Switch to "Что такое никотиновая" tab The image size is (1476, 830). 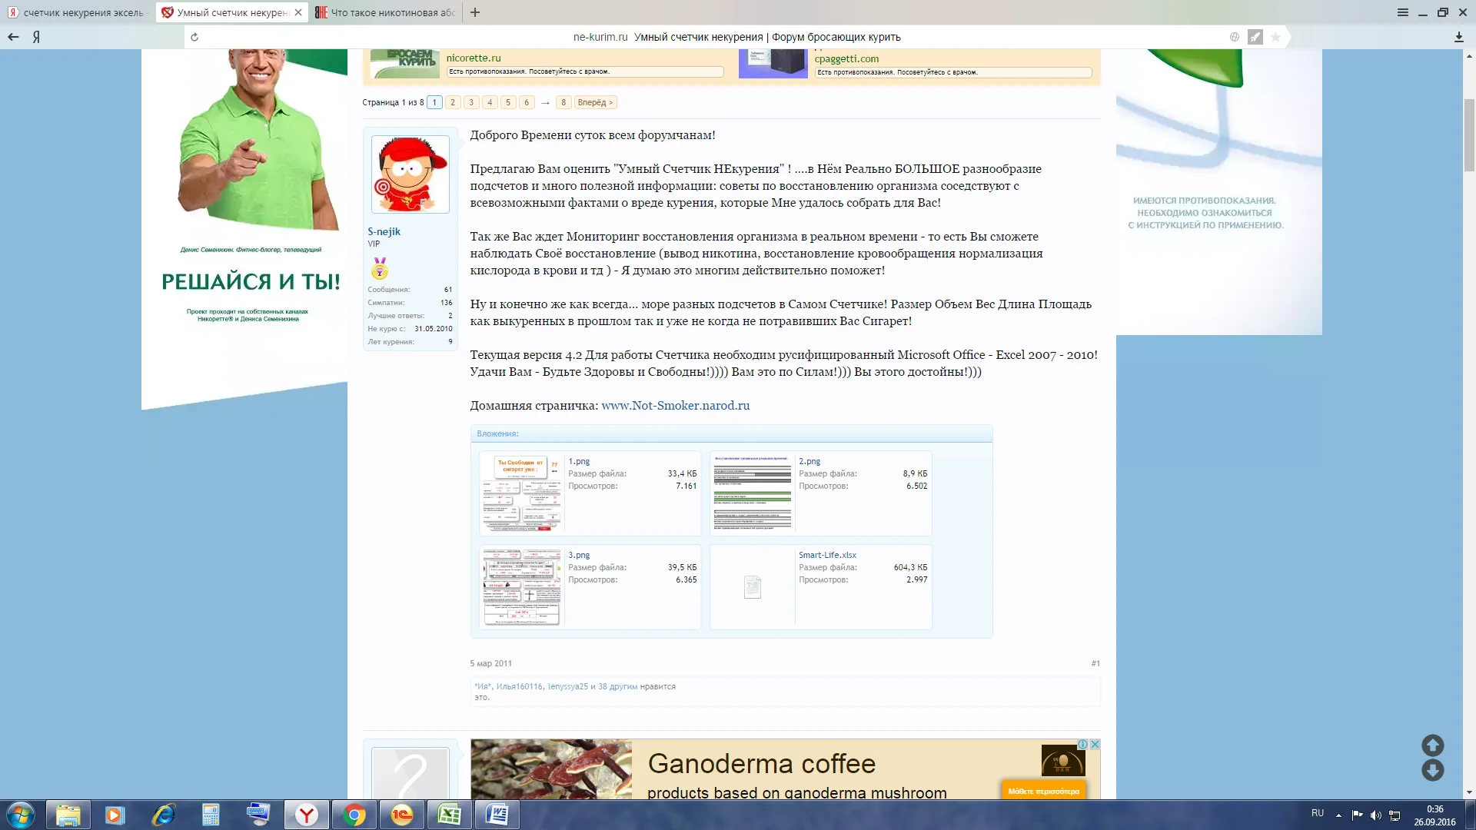click(384, 12)
